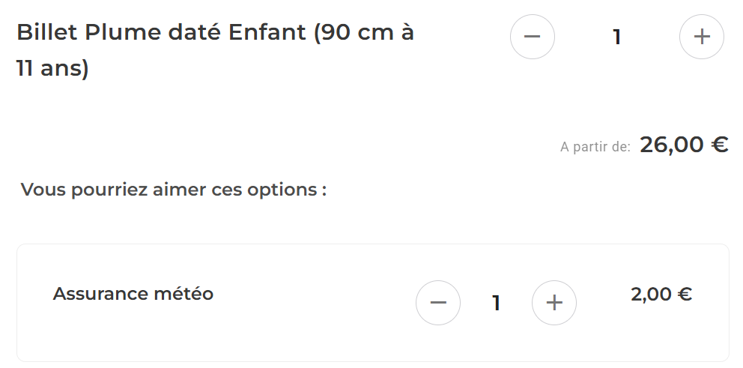Select the Assurance météo quantity value
This screenshot has width=743, height=368.
pos(496,304)
